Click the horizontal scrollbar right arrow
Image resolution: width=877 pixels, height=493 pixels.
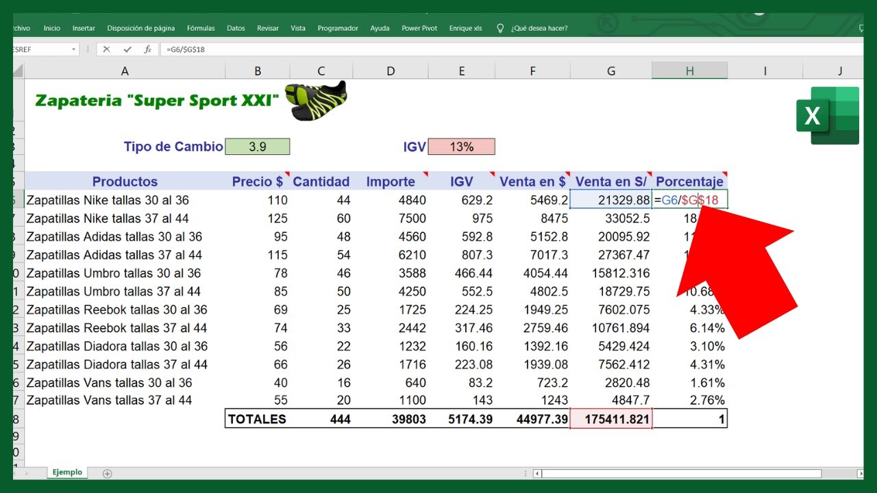[860, 473]
